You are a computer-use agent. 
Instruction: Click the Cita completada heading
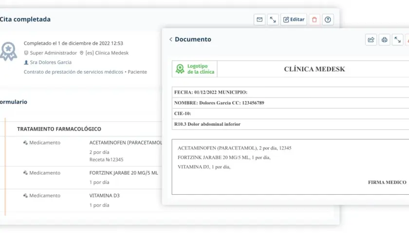(x=25, y=19)
